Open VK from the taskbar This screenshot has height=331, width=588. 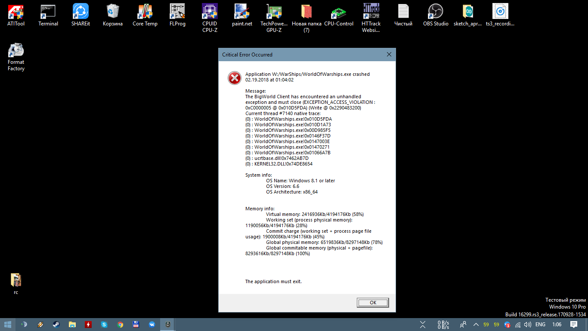pos(152,325)
